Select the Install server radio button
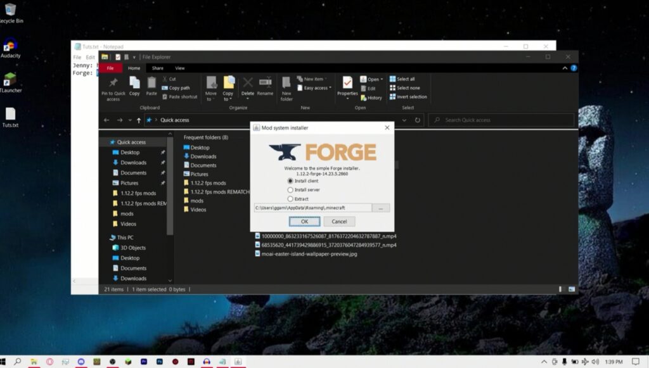Image resolution: width=649 pixels, height=368 pixels. coord(290,190)
